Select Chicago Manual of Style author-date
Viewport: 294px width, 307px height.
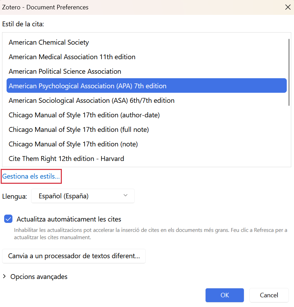[x=146, y=115]
